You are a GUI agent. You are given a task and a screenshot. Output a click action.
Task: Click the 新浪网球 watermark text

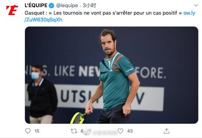(105, 133)
